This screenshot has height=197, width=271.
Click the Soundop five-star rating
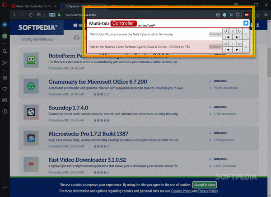point(102,120)
